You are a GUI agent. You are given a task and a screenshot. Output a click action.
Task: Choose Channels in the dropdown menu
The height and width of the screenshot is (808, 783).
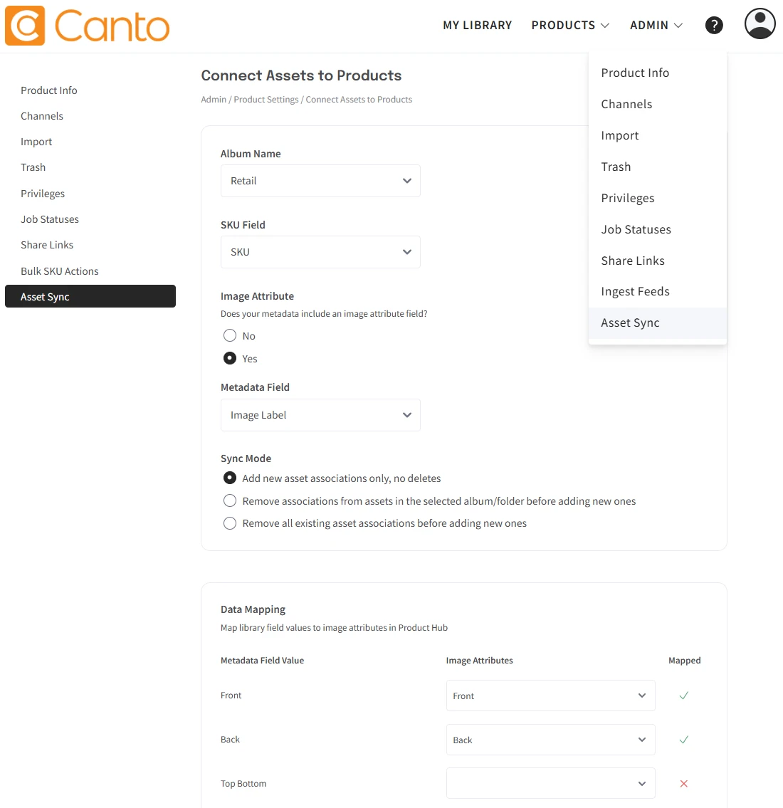657,104
